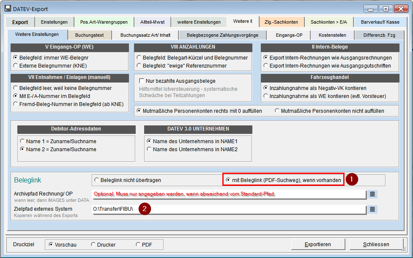Image resolution: width=413 pixels, height=258 pixels.
Task: Open the 'Buchungssatz Art/ Inhalt' sub-tab
Action: click(145, 35)
